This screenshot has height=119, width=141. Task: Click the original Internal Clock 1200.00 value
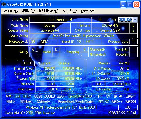tap(64, 68)
